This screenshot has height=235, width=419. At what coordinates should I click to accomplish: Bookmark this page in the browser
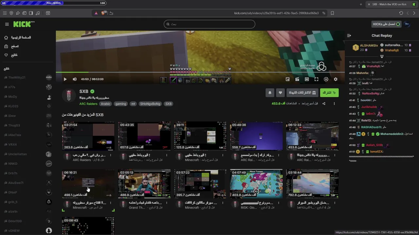pos(332,13)
